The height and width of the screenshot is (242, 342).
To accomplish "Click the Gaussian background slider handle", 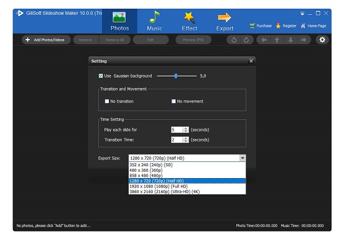I will tap(176, 76).
